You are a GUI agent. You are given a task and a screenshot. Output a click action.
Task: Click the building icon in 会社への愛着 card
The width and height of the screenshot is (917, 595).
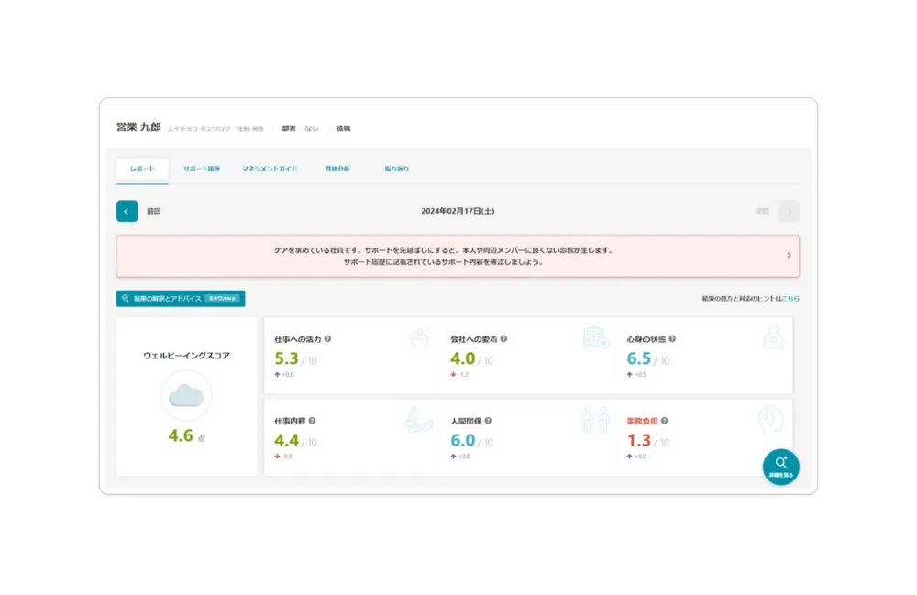pos(595,337)
